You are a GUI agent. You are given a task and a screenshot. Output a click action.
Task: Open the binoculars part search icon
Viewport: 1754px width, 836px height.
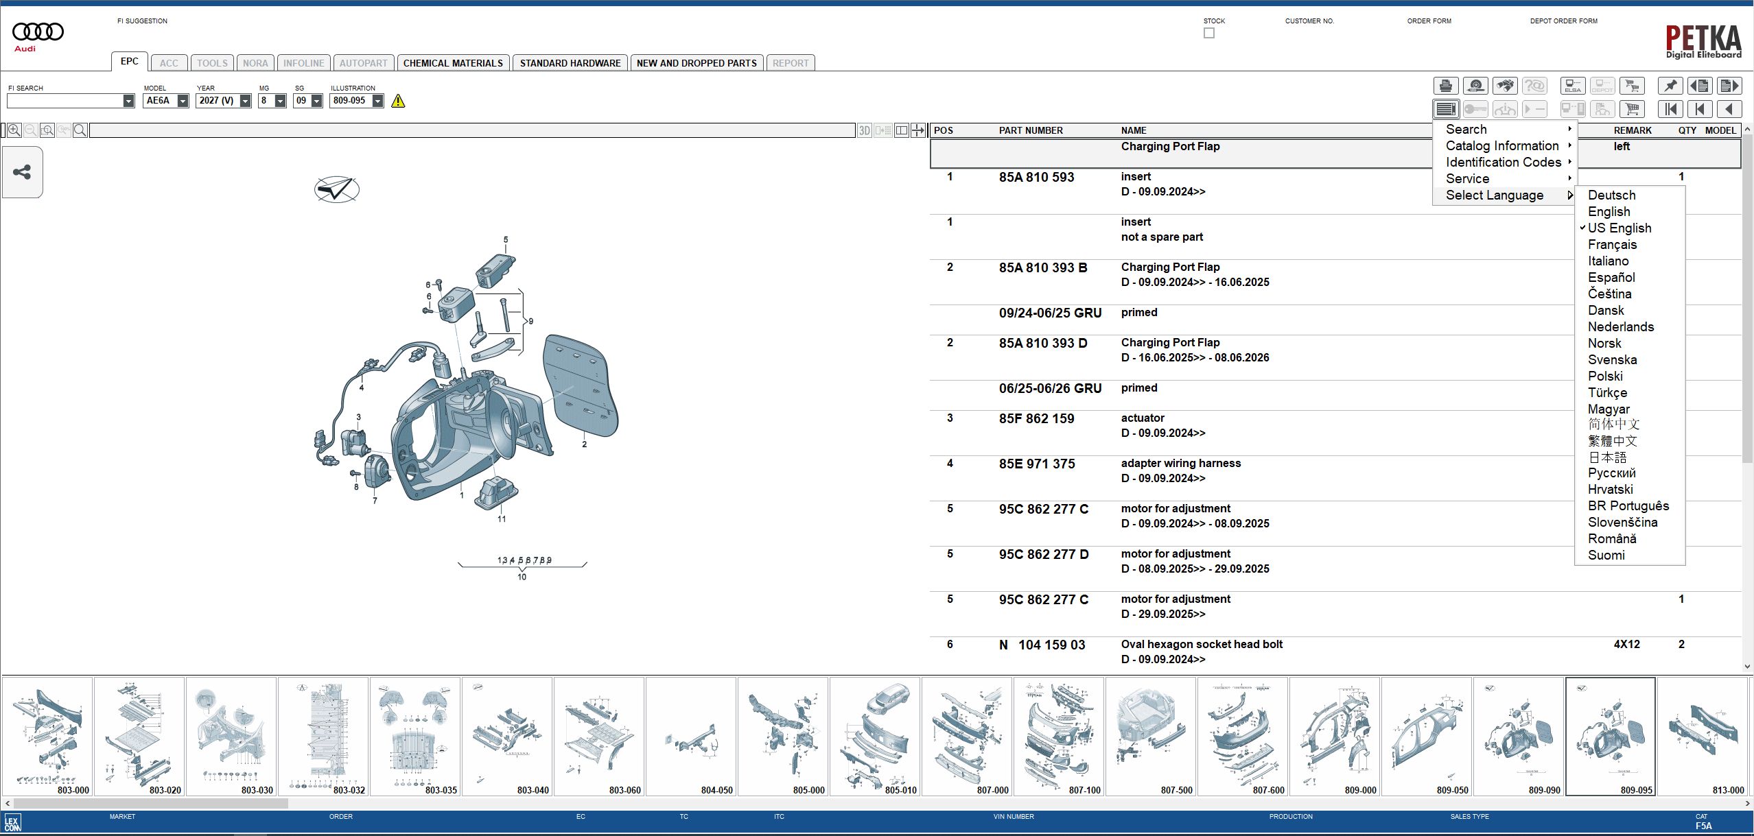(x=1506, y=85)
